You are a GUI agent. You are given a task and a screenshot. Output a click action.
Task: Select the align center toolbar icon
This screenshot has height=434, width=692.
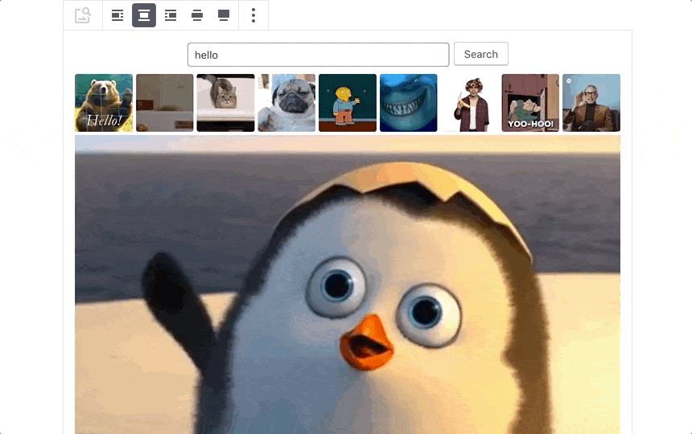click(x=144, y=15)
